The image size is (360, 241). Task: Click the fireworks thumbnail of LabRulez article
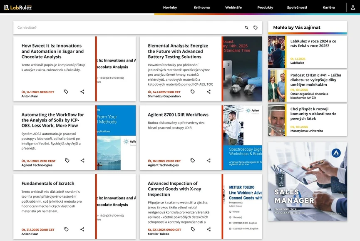(276, 52)
